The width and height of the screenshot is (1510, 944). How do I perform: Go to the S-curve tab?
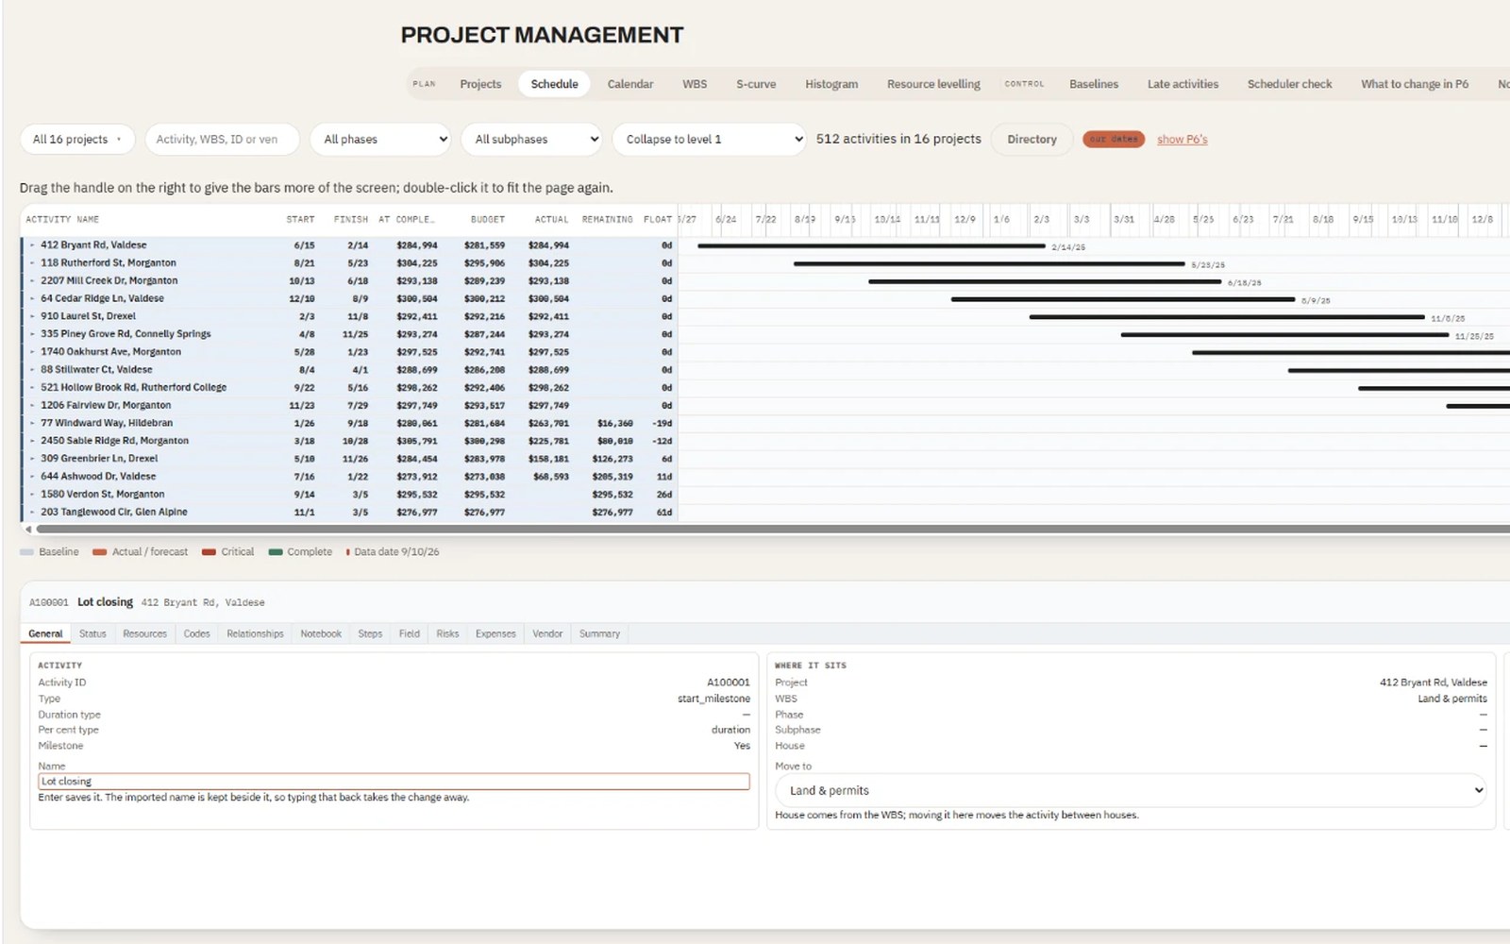tap(756, 84)
